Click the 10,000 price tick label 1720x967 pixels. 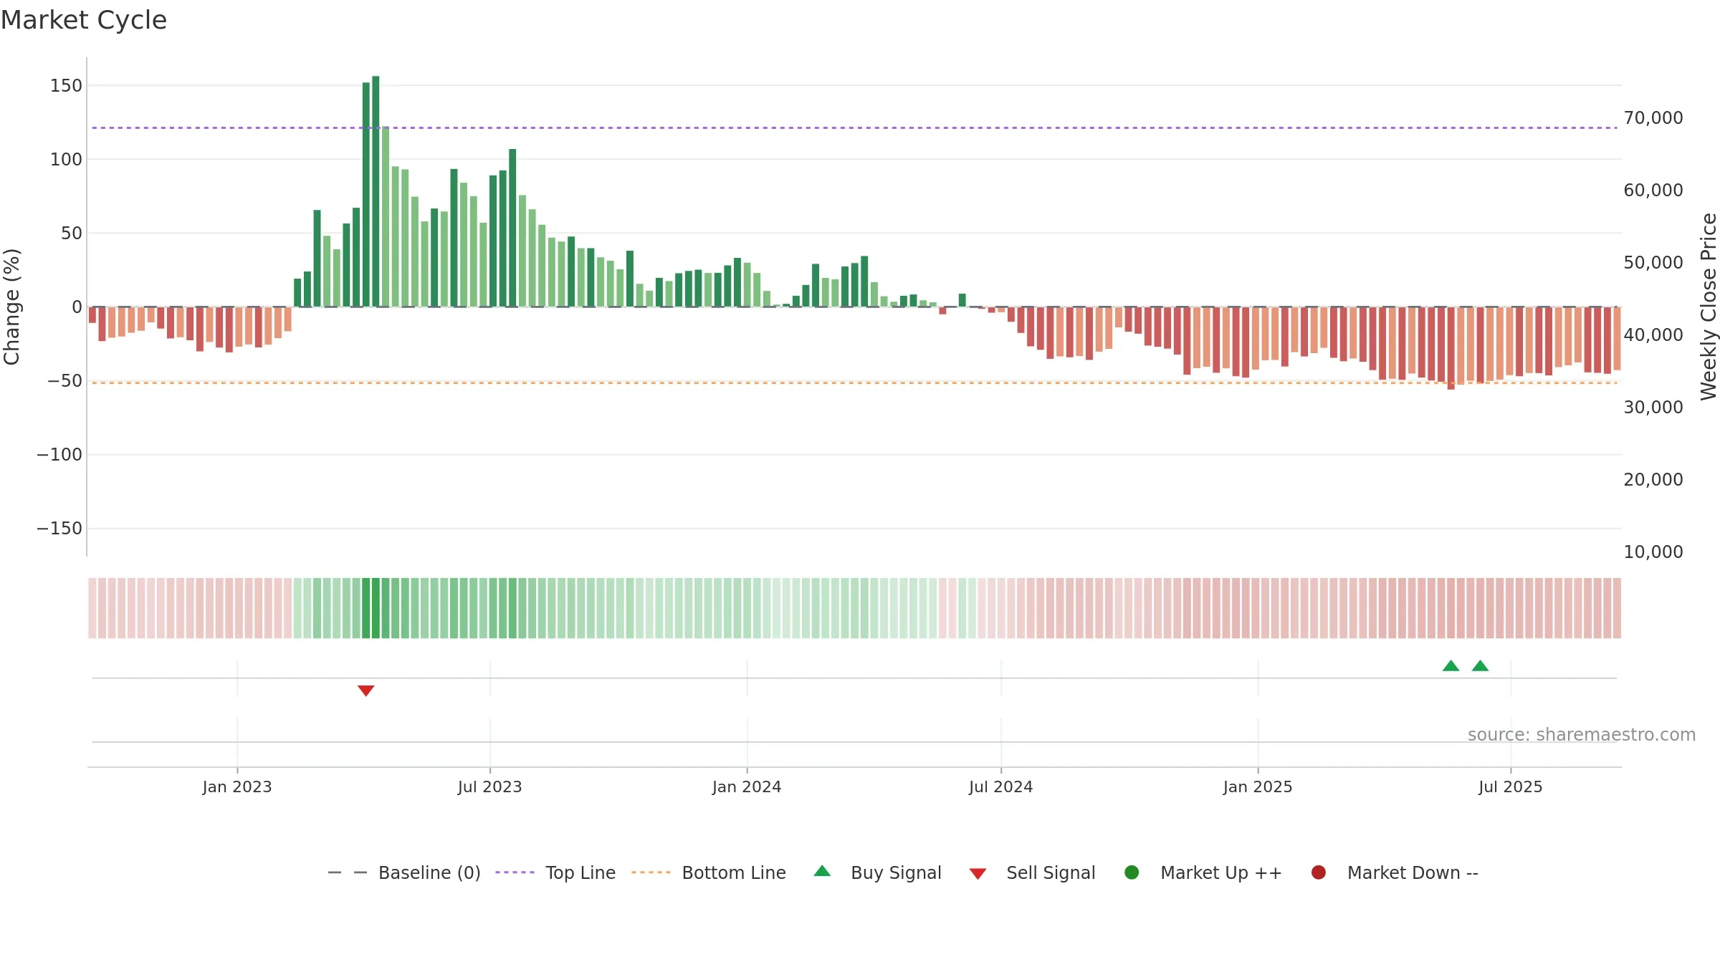point(1653,552)
